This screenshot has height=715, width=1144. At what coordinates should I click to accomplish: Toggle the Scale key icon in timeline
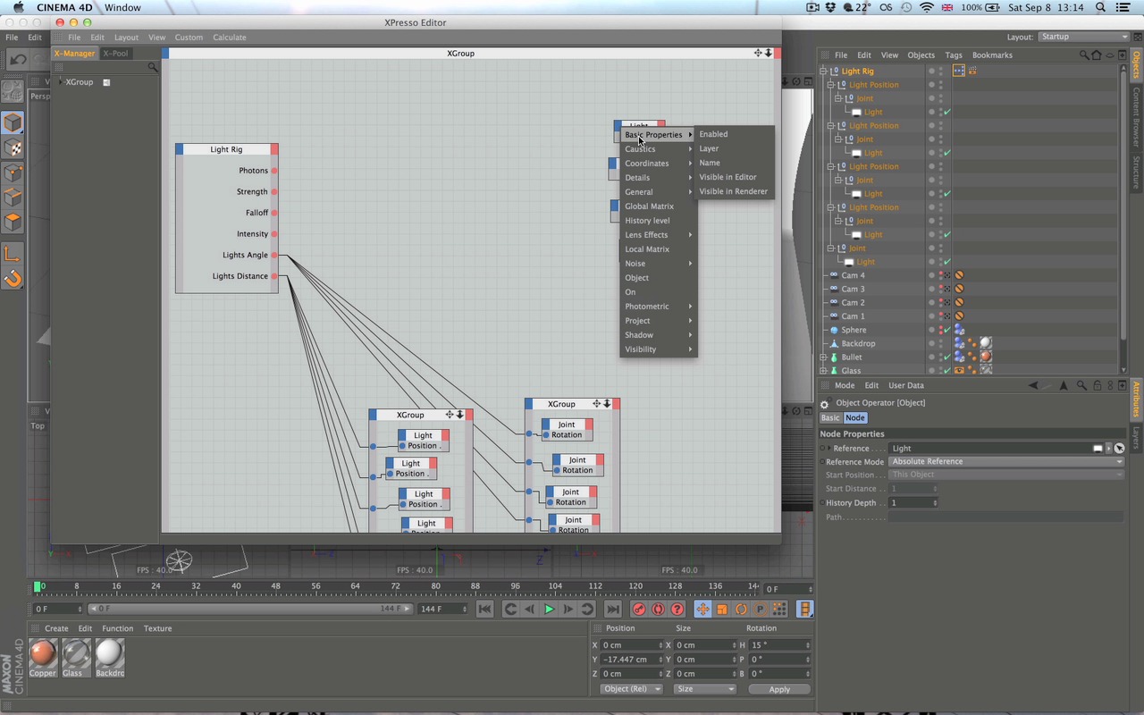[x=722, y=609]
